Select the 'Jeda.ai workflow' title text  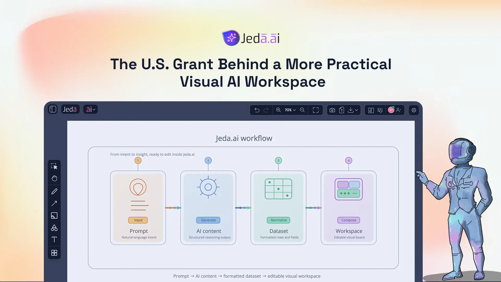pos(244,138)
